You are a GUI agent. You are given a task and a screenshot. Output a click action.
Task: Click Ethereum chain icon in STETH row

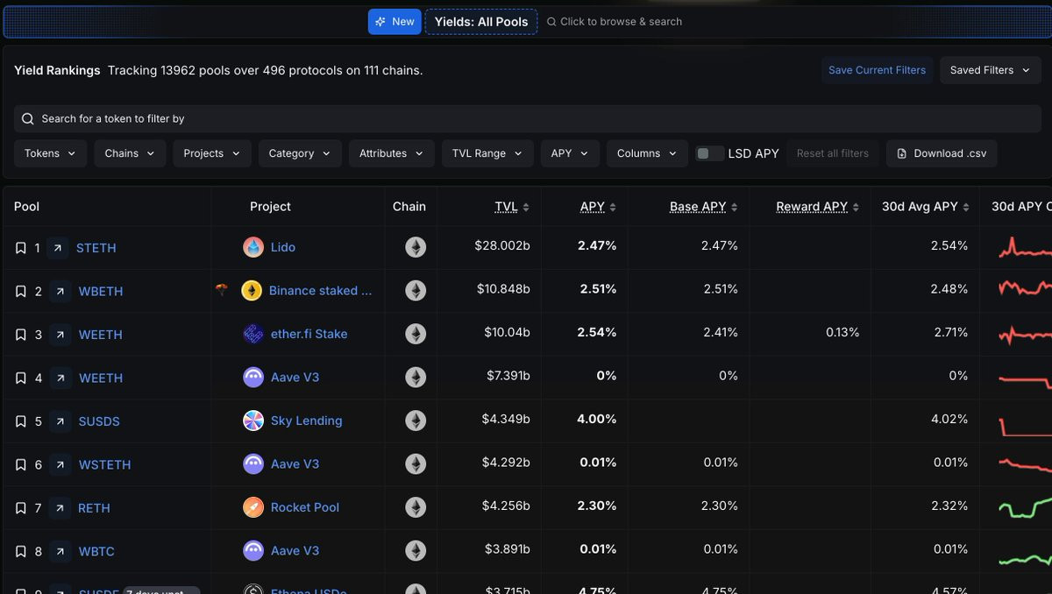click(x=416, y=247)
